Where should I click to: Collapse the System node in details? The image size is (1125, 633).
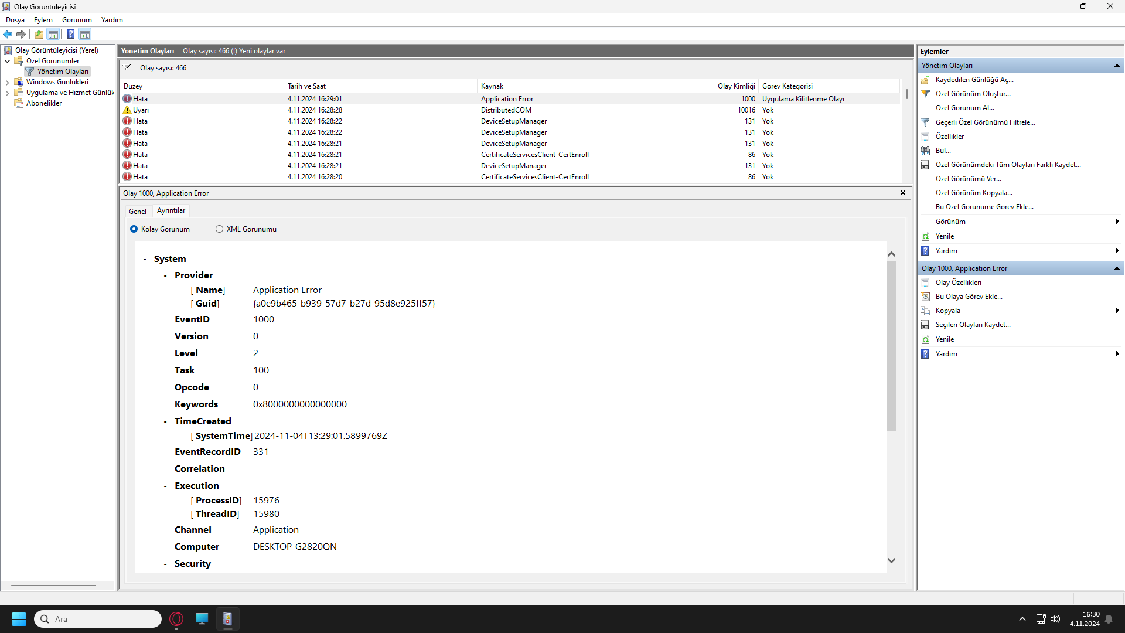tap(145, 259)
